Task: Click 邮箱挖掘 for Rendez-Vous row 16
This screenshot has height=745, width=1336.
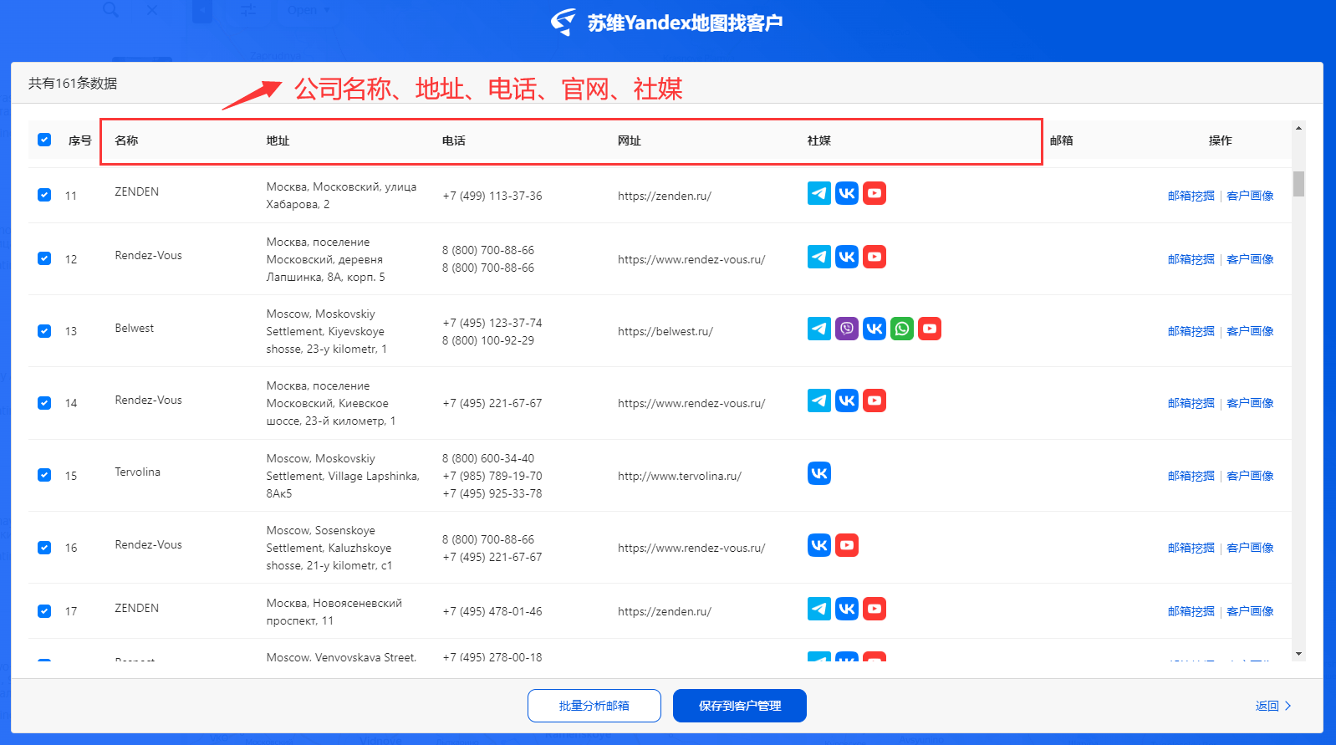Action: point(1191,548)
